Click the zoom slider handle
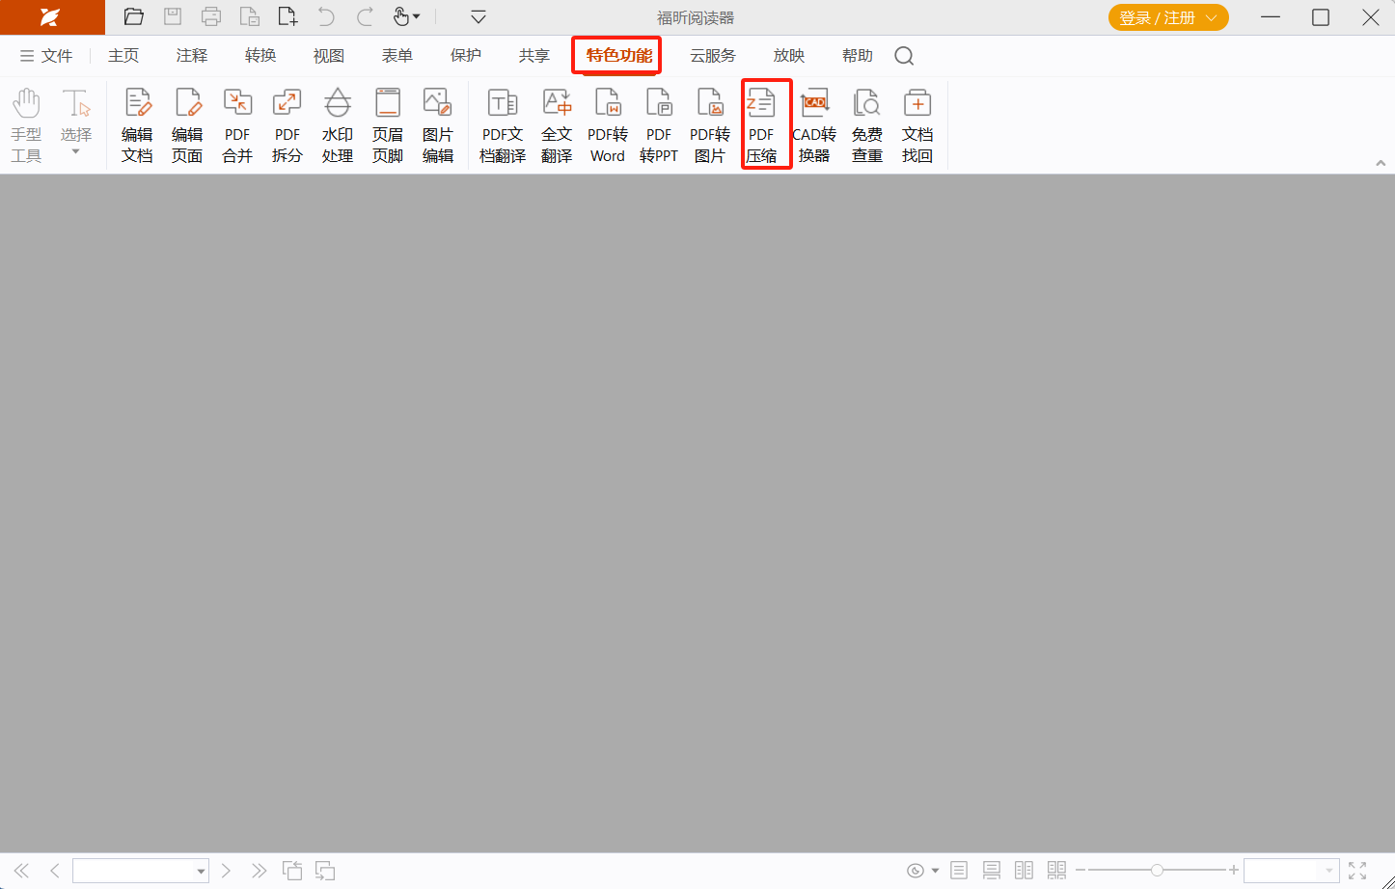The height and width of the screenshot is (889, 1395). 1157,871
